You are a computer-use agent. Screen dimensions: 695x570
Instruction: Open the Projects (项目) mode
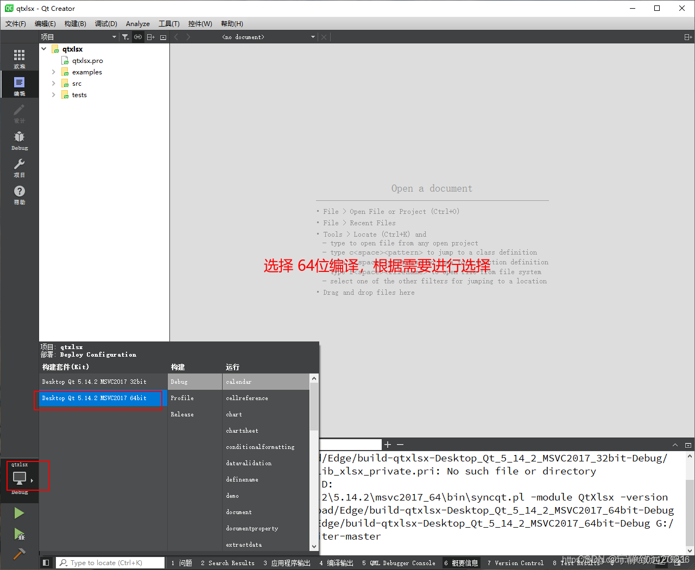pos(20,167)
